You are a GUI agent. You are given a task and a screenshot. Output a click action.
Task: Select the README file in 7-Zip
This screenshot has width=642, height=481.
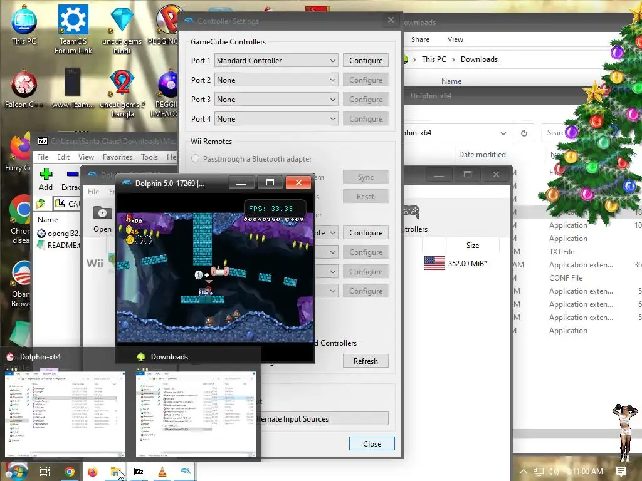(x=58, y=246)
